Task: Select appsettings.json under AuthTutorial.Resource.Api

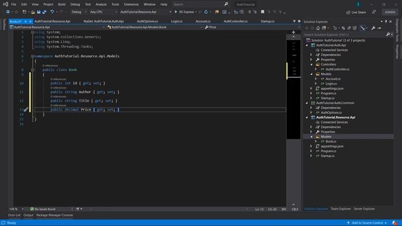Action: pos(332,146)
